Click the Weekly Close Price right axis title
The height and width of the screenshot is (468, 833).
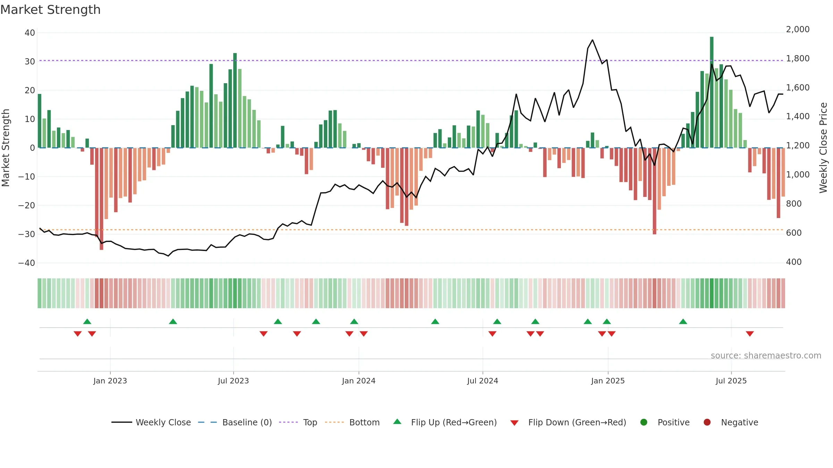(823, 148)
